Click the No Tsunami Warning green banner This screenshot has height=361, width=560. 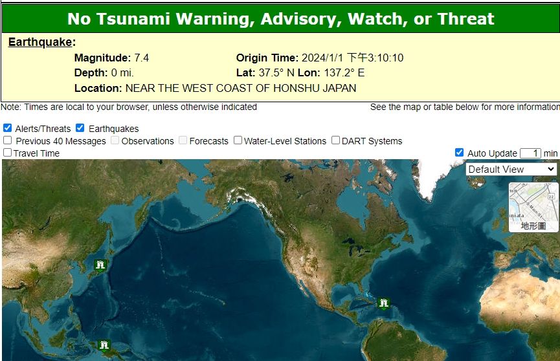280,19
